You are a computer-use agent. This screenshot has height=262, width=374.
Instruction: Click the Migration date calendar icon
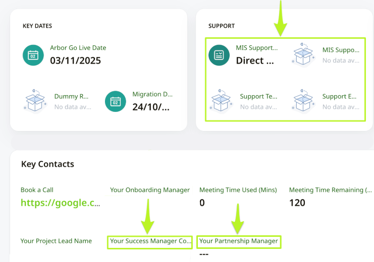click(116, 102)
